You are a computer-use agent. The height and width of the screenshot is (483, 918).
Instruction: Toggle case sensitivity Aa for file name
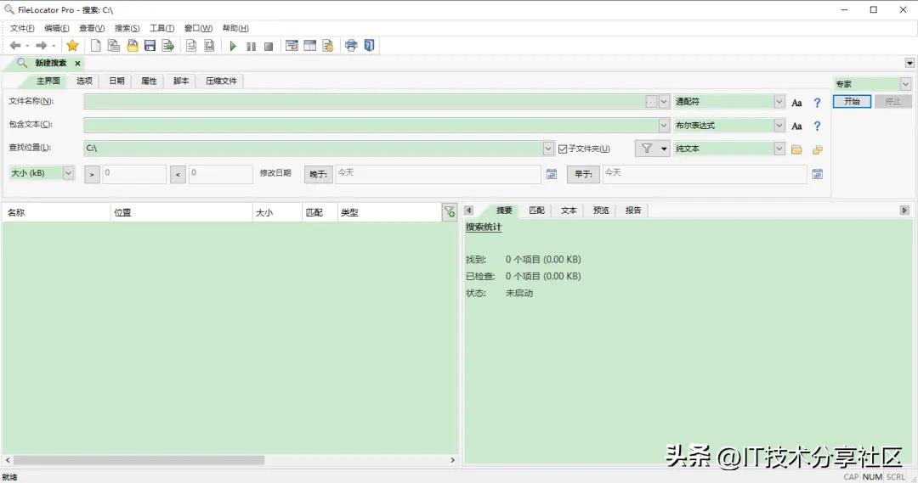pos(796,103)
